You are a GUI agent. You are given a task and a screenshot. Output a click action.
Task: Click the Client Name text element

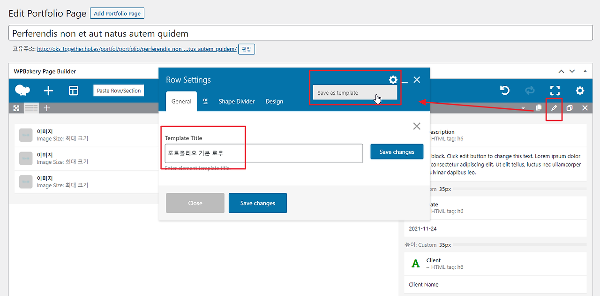pos(424,284)
